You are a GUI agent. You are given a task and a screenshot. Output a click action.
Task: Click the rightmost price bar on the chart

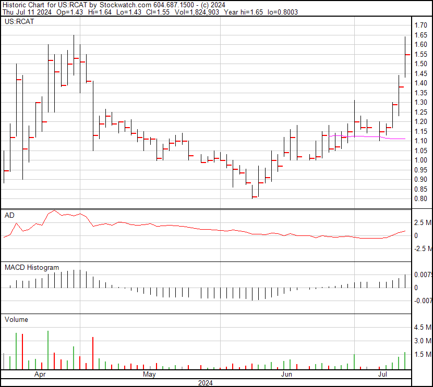pos(406,56)
